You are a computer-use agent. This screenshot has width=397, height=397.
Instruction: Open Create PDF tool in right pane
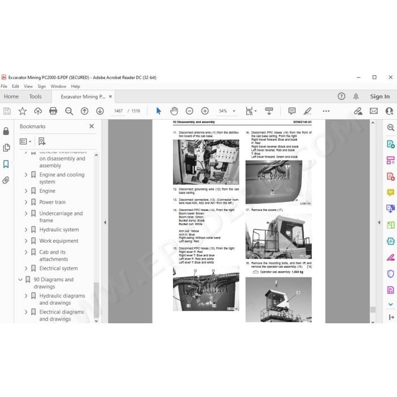pyautogui.click(x=391, y=176)
